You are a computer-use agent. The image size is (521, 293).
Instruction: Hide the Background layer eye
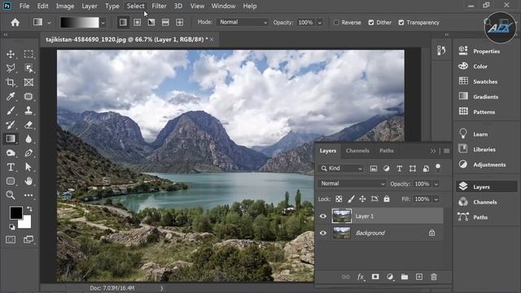[x=323, y=233]
